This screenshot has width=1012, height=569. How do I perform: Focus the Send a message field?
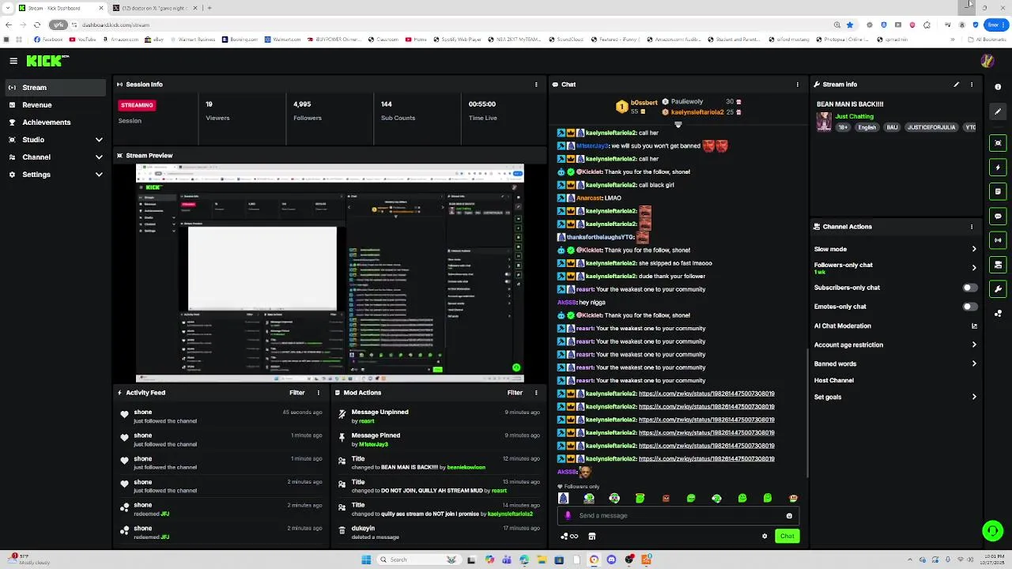pos(678,516)
